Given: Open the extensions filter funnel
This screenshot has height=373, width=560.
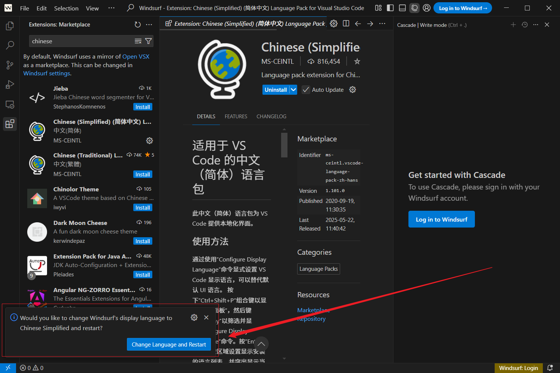Looking at the screenshot, I should (x=148, y=41).
